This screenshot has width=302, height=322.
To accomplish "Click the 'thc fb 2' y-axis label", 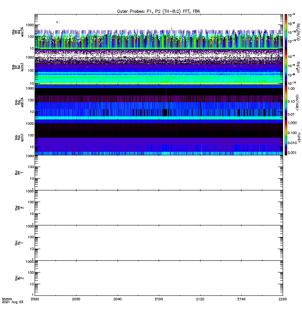I will coord(19,278).
